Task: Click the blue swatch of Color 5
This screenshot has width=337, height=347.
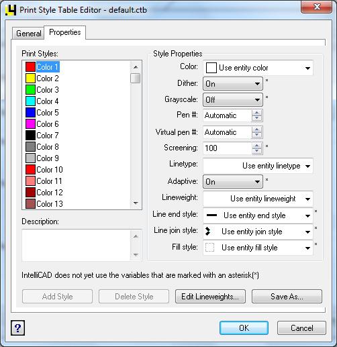Action: 30,112
